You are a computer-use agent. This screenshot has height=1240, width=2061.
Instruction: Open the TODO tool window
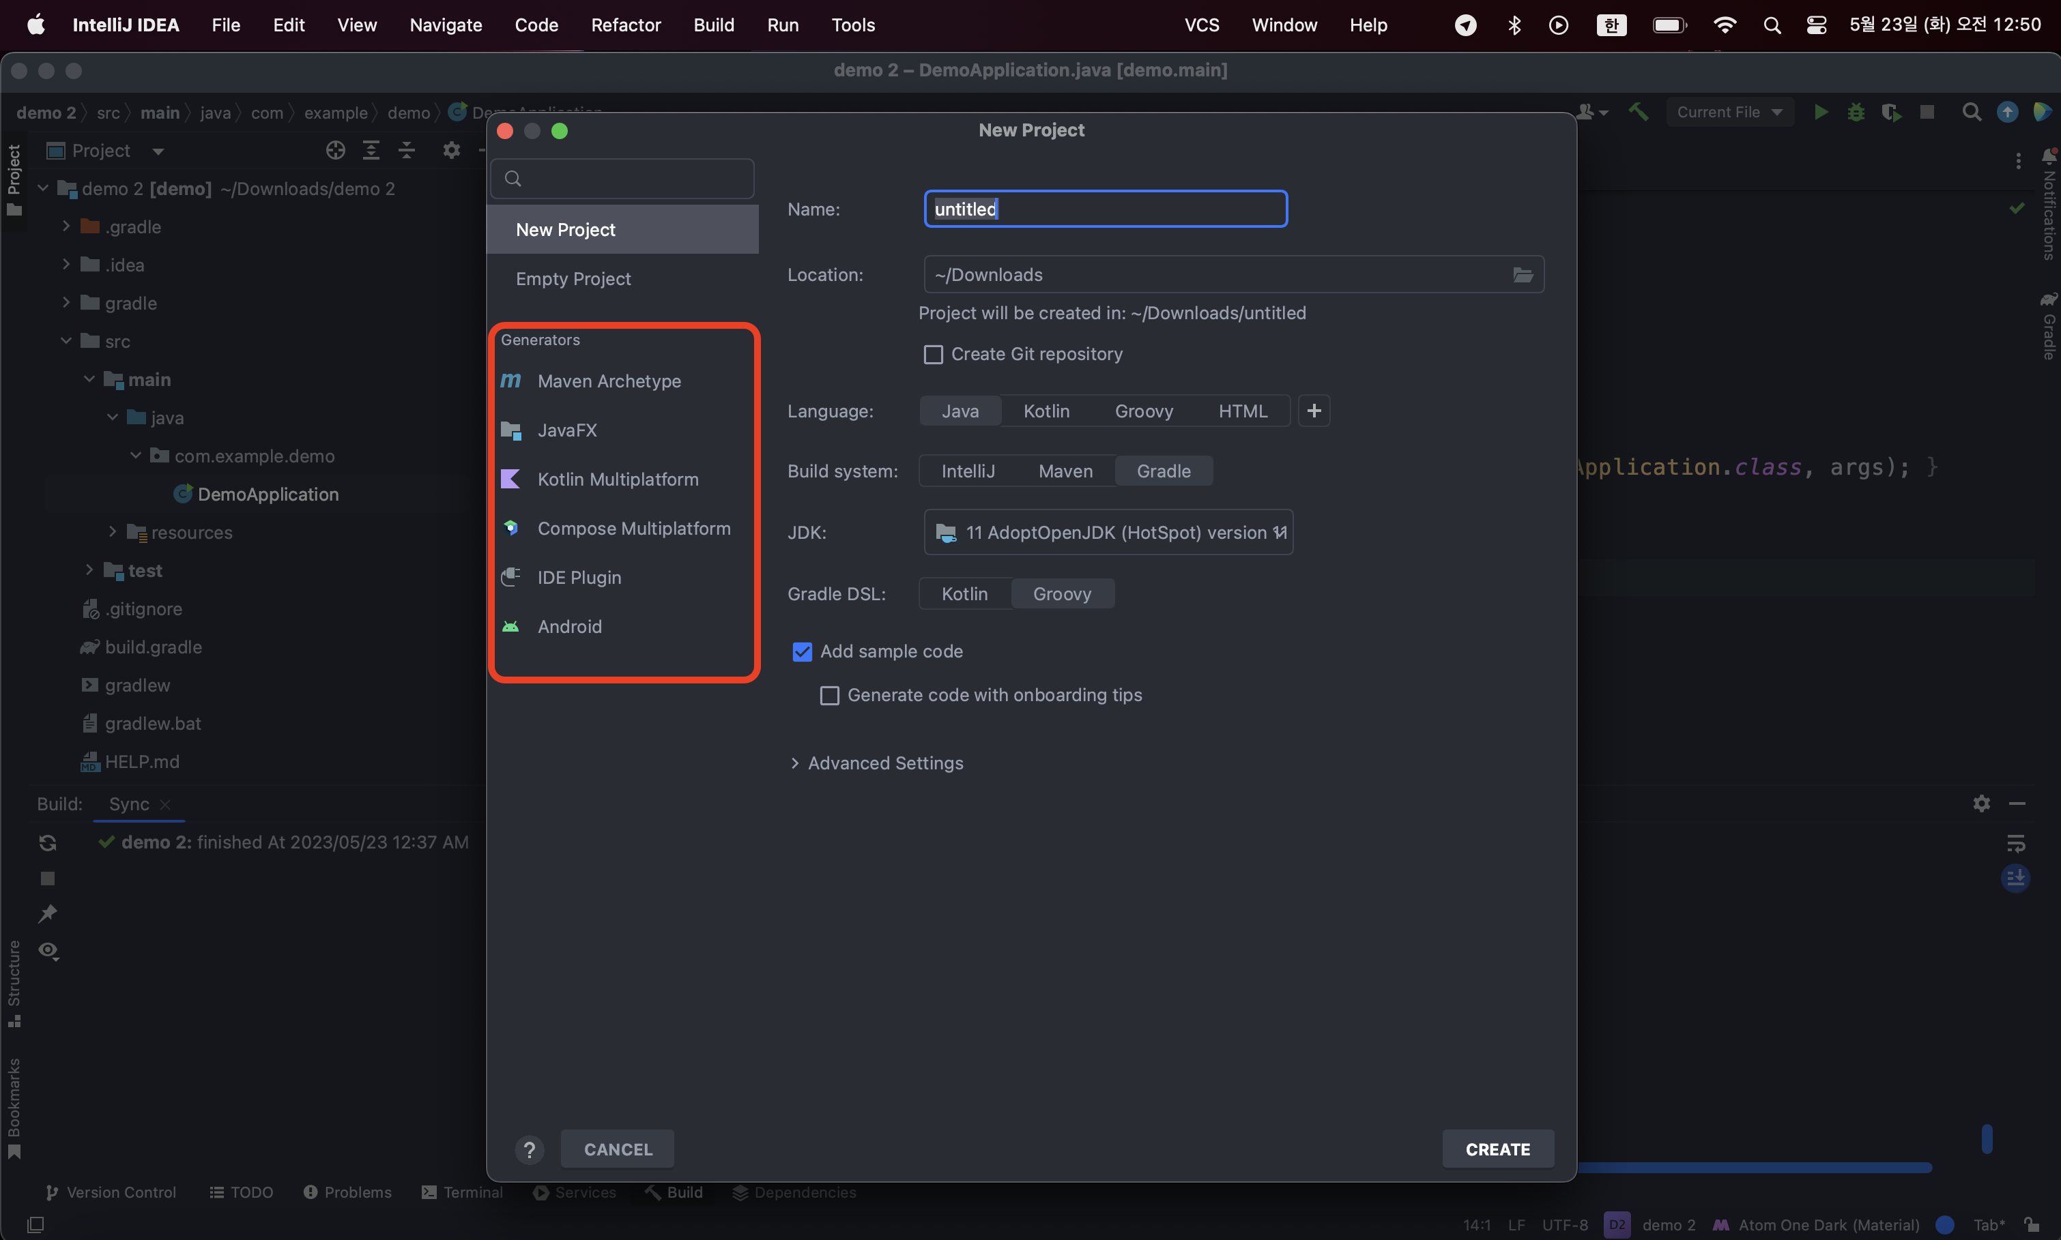click(241, 1192)
